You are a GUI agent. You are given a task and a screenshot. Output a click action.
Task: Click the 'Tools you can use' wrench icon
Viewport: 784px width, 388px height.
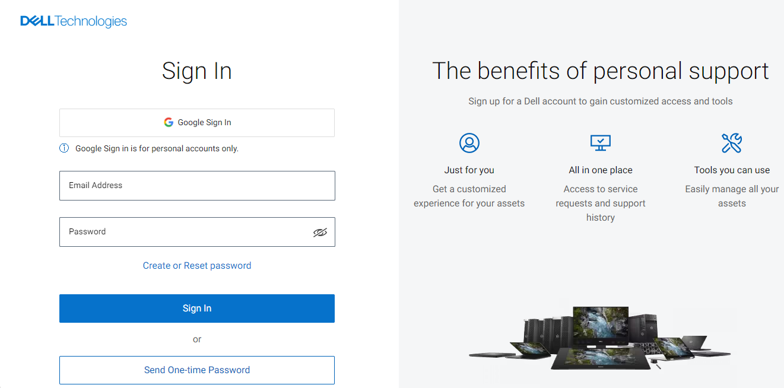(x=731, y=142)
